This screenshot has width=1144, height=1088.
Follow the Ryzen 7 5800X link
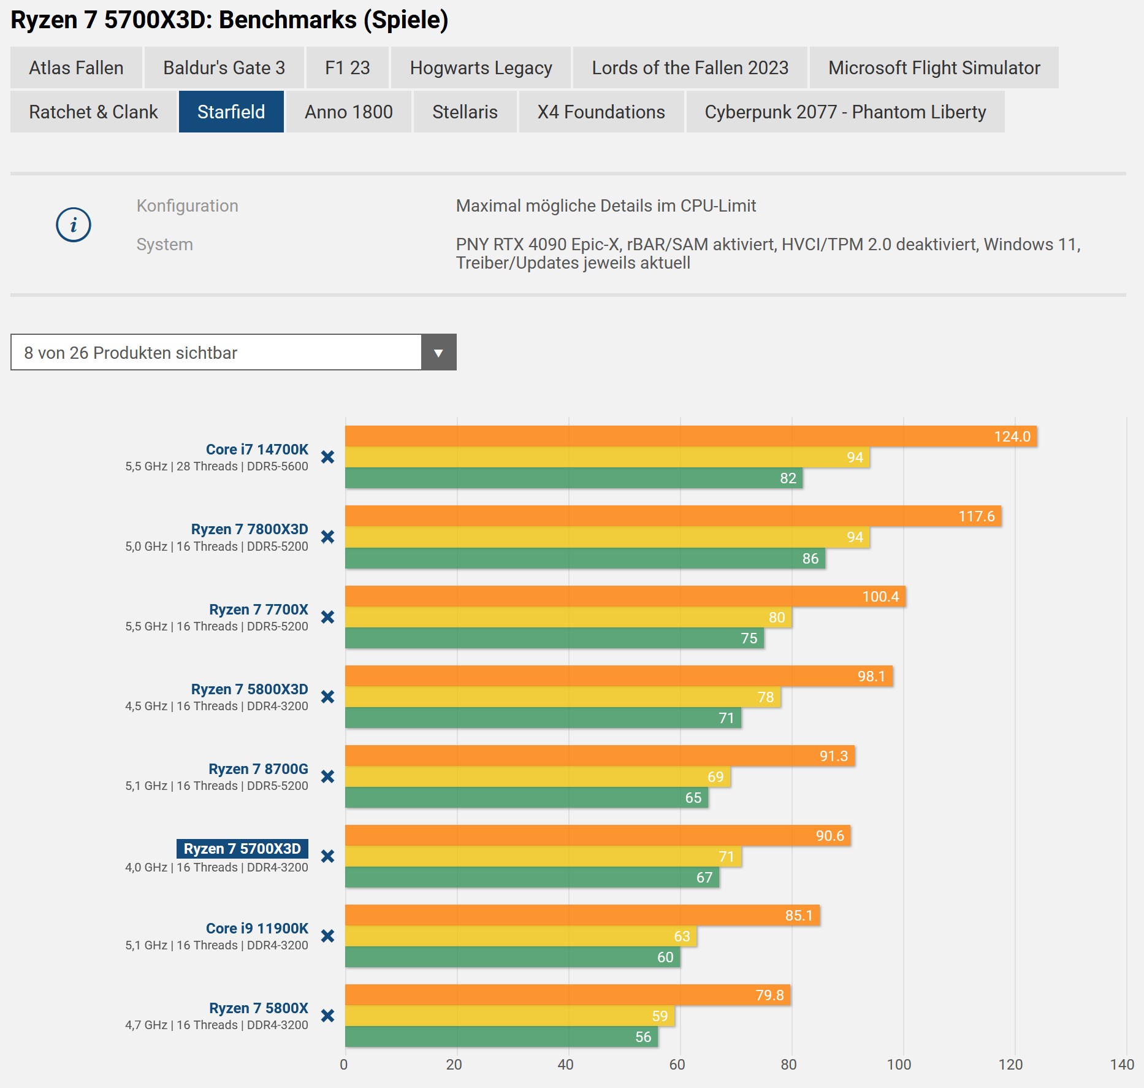point(259,1008)
